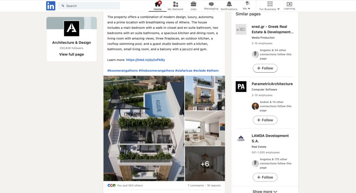The width and height of the screenshot is (356, 193).
Task: Expand Show more similar pages
Action: point(265,191)
